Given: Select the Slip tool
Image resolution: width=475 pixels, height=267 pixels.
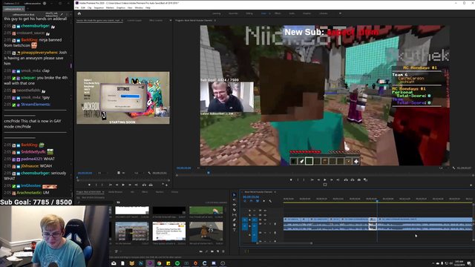Looking at the screenshot, I should pyautogui.click(x=235, y=215).
